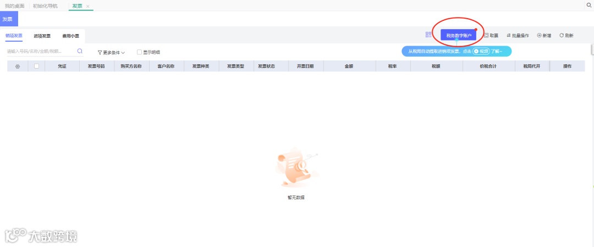594x247 pixels.
Task: Click the search magnifier in the top-right corner
Action: click(590, 5)
